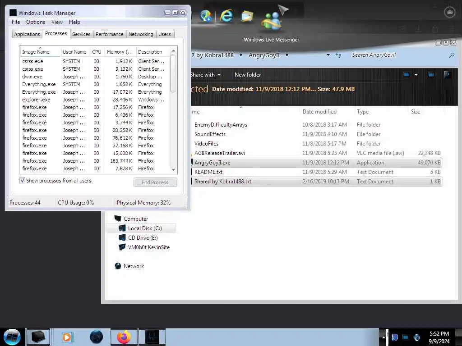Screen dimensions: 462x346
Task: Open the view options dropdown arrow
Action: [x=416, y=75]
